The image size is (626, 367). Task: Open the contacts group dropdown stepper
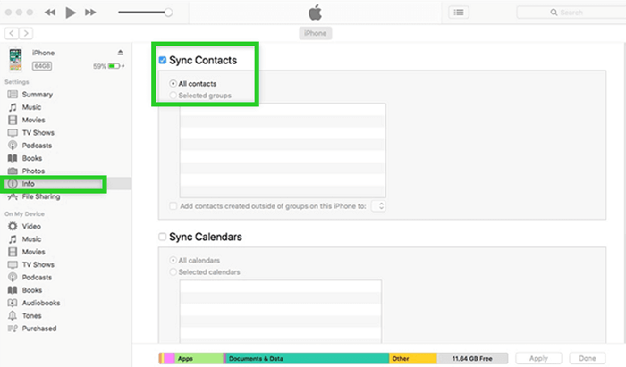[x=379, y=206]
